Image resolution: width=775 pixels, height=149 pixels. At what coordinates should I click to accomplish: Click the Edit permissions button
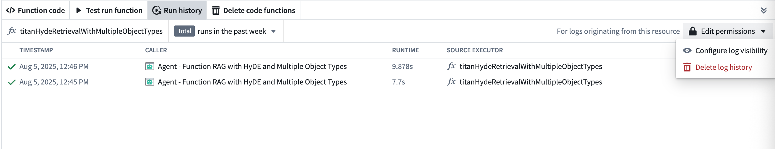tap(727, 31)
